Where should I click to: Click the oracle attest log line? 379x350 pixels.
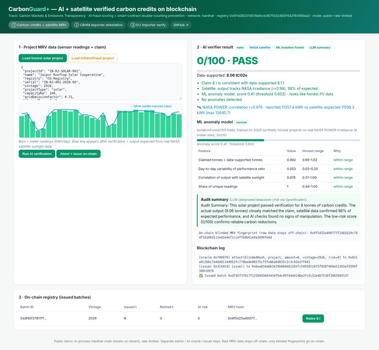(278, 260)
